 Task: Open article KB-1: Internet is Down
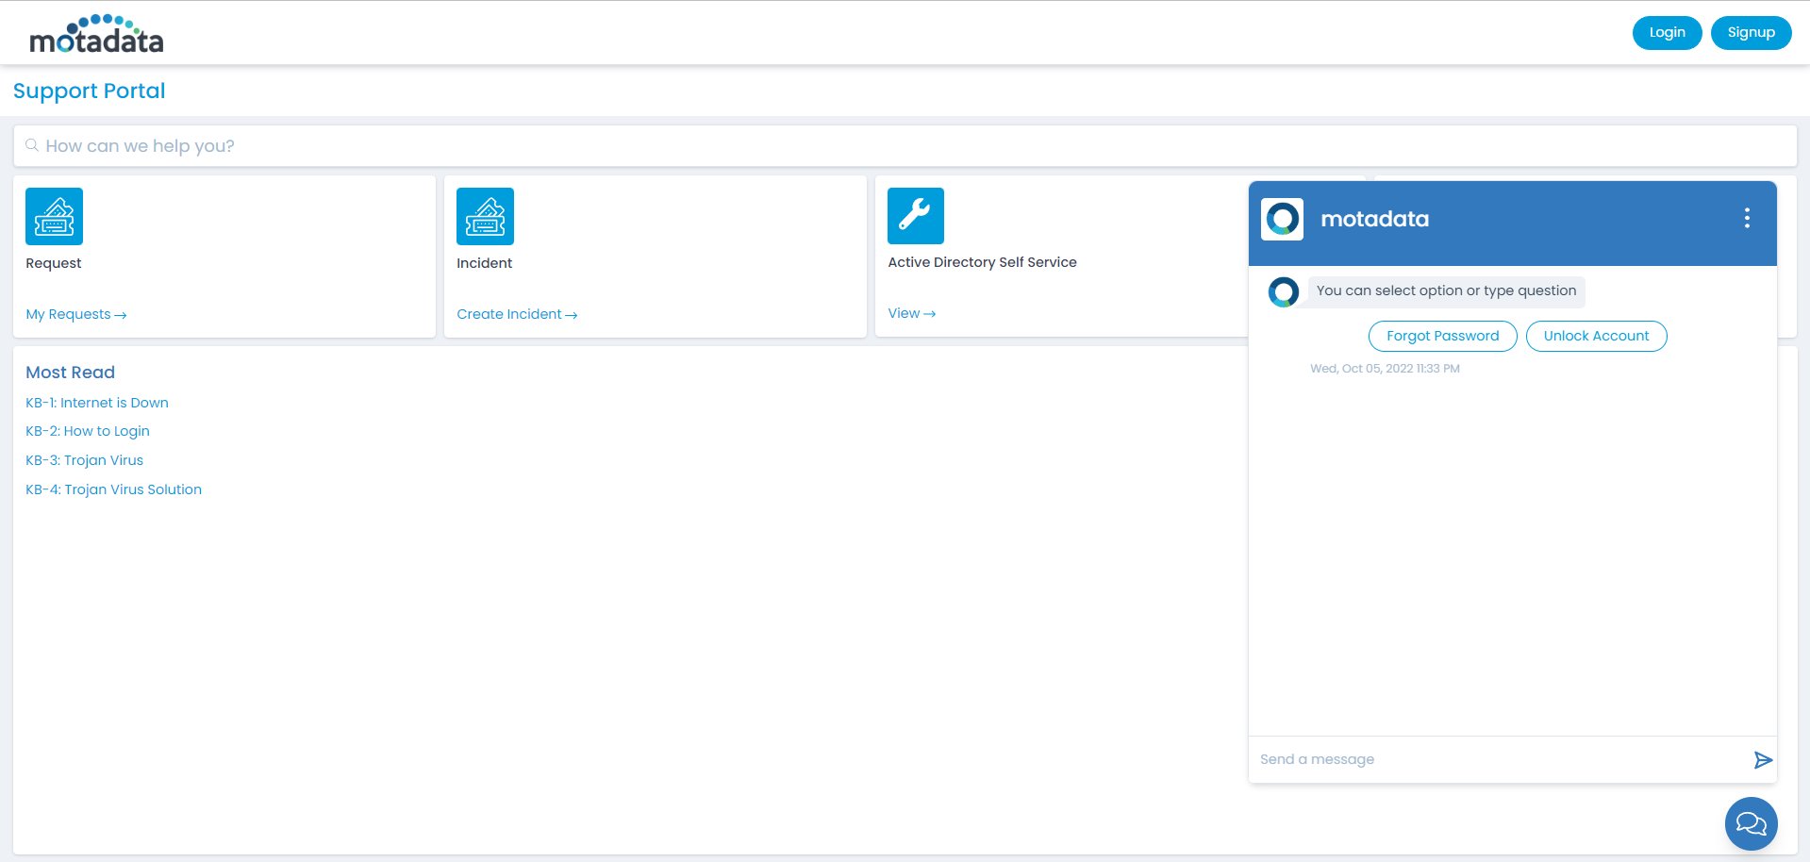(97, 403)
